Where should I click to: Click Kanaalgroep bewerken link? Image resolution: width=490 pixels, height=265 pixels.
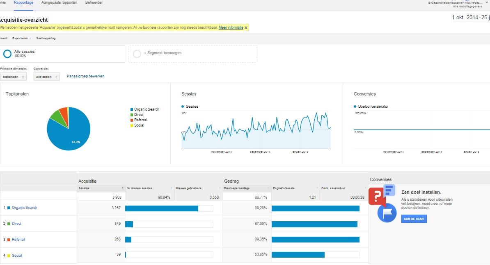coord(86,76)
